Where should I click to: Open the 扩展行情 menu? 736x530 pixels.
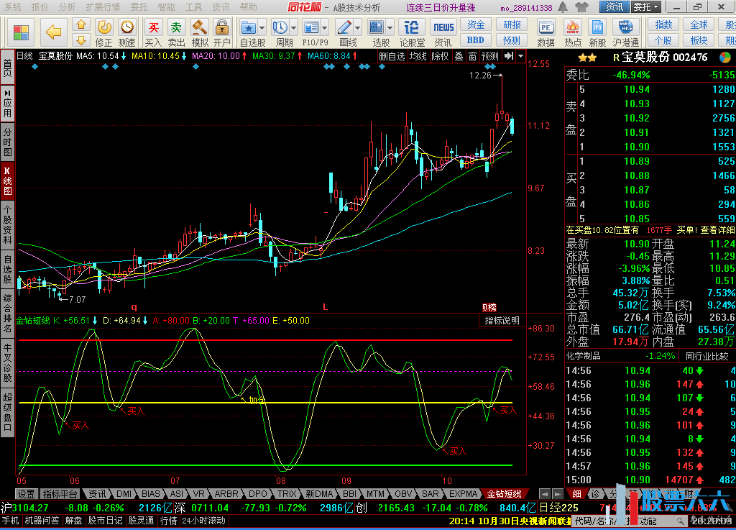pos(103,6)
